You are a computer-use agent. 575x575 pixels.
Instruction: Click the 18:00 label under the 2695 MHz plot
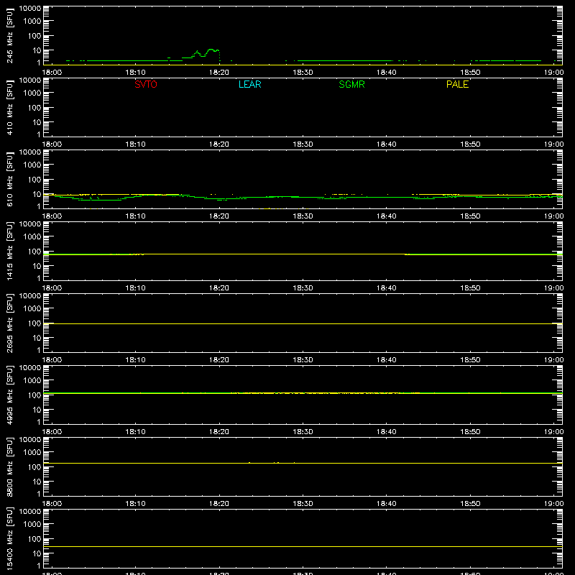[52, 360]
